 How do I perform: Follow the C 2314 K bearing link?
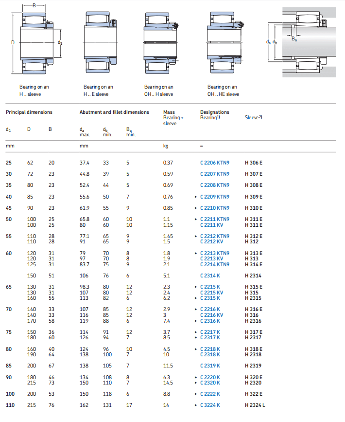210,275
